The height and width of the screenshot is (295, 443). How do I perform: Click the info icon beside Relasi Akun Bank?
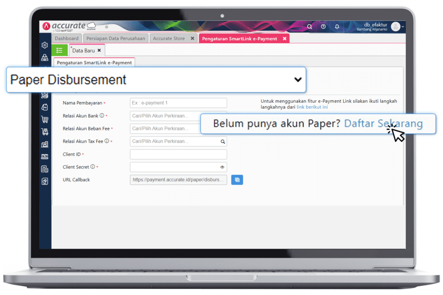102,115
